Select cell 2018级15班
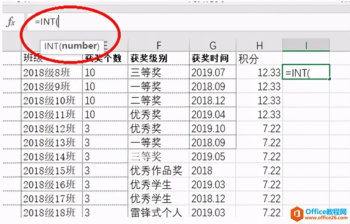Image resolution: width=350 pixels, height=224 pixels. coord(52,170)
